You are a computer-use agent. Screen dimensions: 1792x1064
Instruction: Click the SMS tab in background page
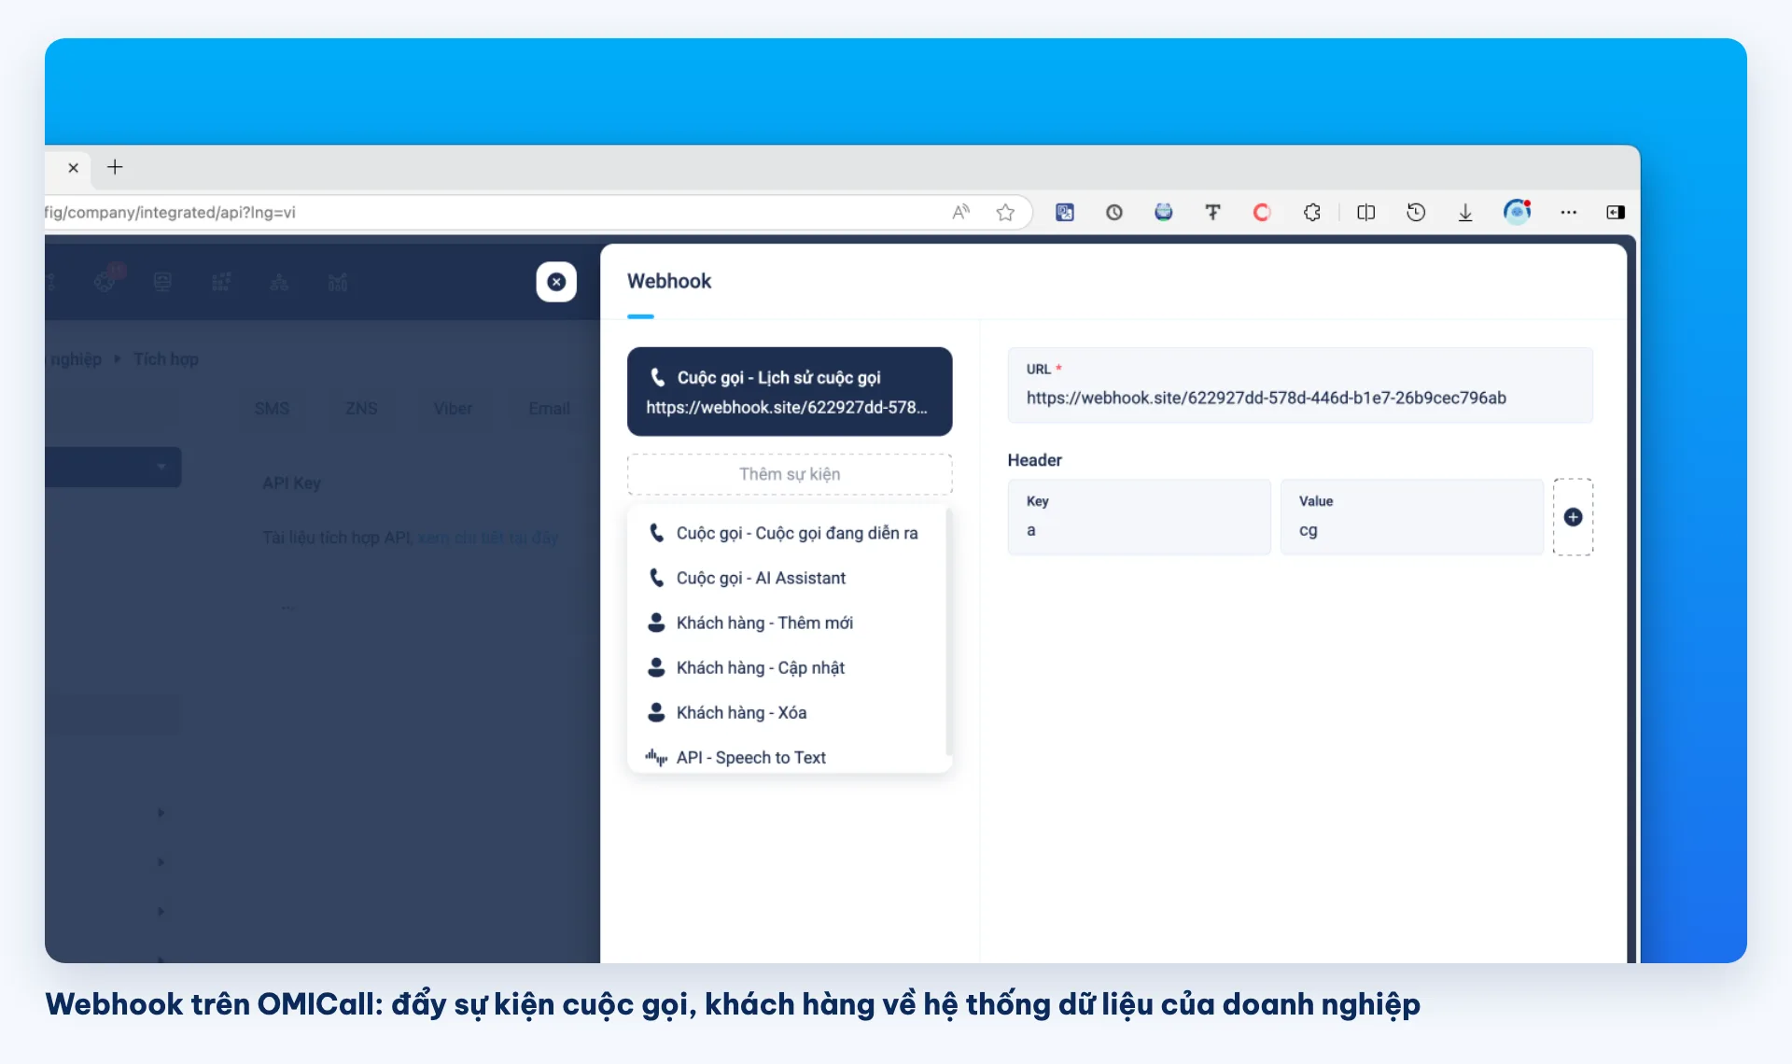(272, 409)
